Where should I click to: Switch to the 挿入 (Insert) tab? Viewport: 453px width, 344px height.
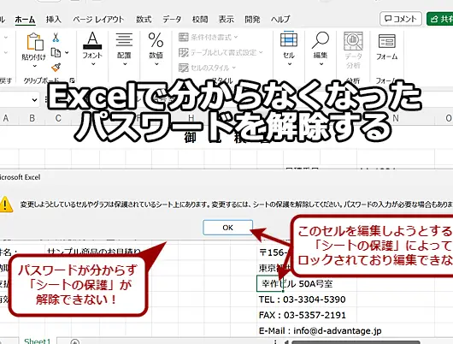[54, 20]
